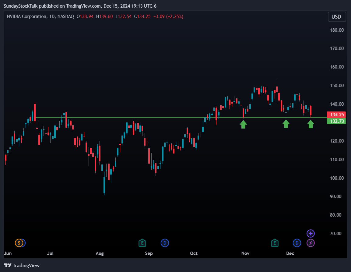Click the 140.00 price axis label

coord(337,104)
